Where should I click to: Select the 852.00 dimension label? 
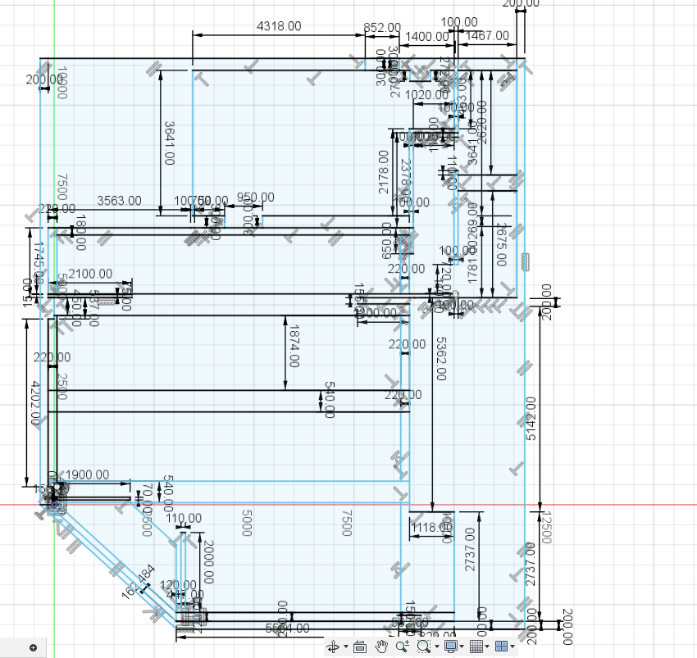(382, 28)
